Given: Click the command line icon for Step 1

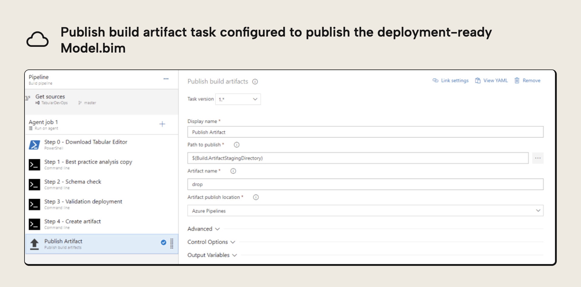Looking at the screenshot, I should coord(34,165).
